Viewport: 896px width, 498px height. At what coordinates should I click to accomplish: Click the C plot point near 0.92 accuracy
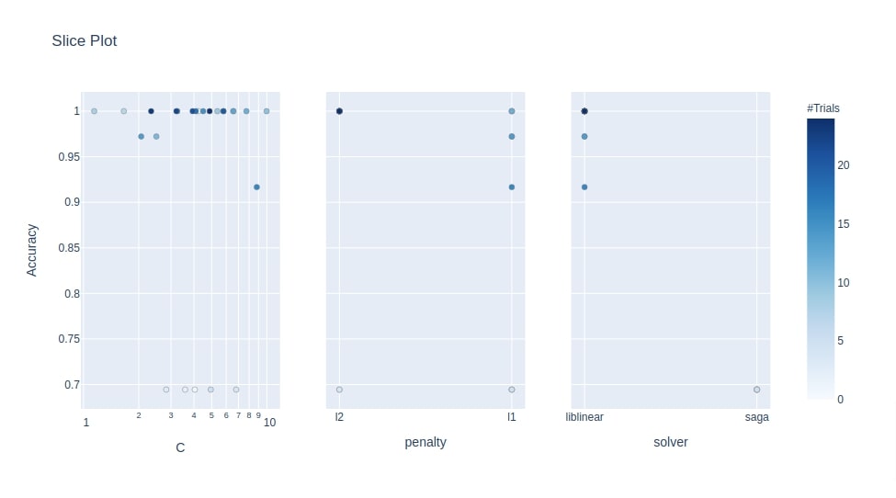pos(256,187)
